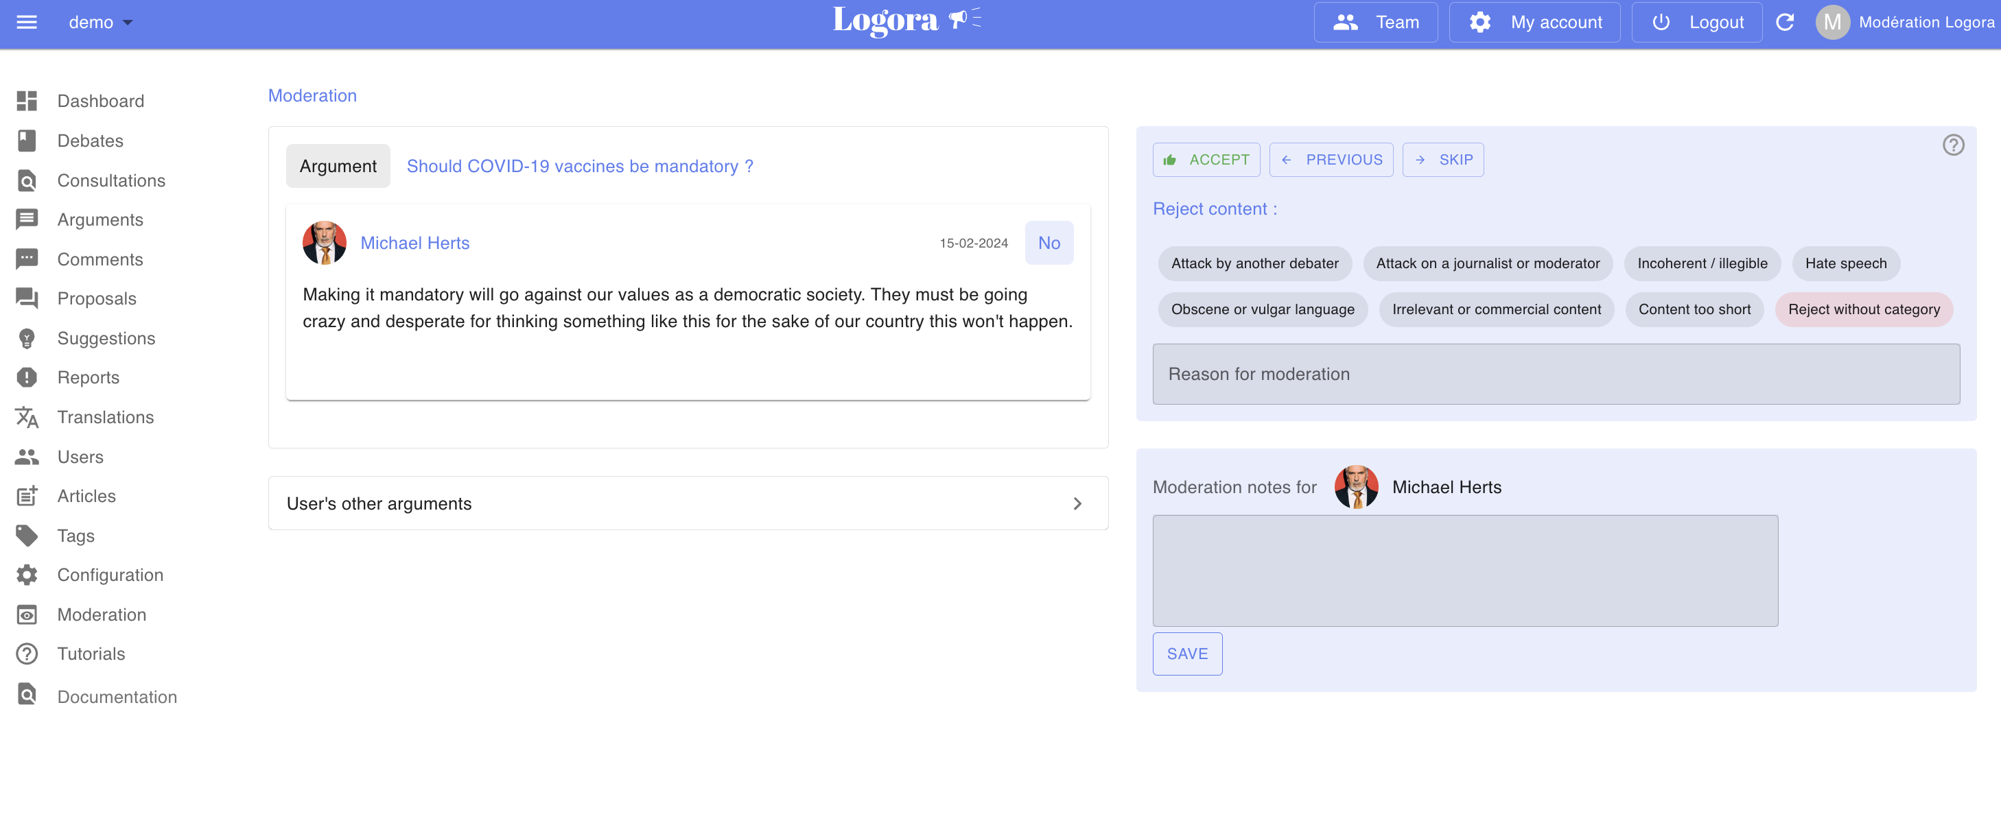Go to Debates in sidebar

(90, 141)
